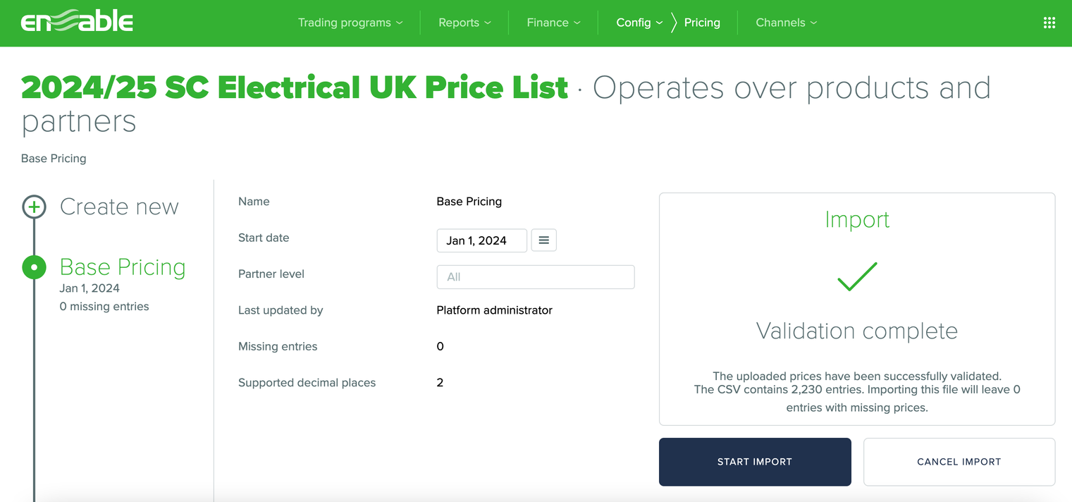Click the price list title heading
Image resolution: width=1072 pixels, height=502 pixels.
pyautogui.click(x=295, y=88)
